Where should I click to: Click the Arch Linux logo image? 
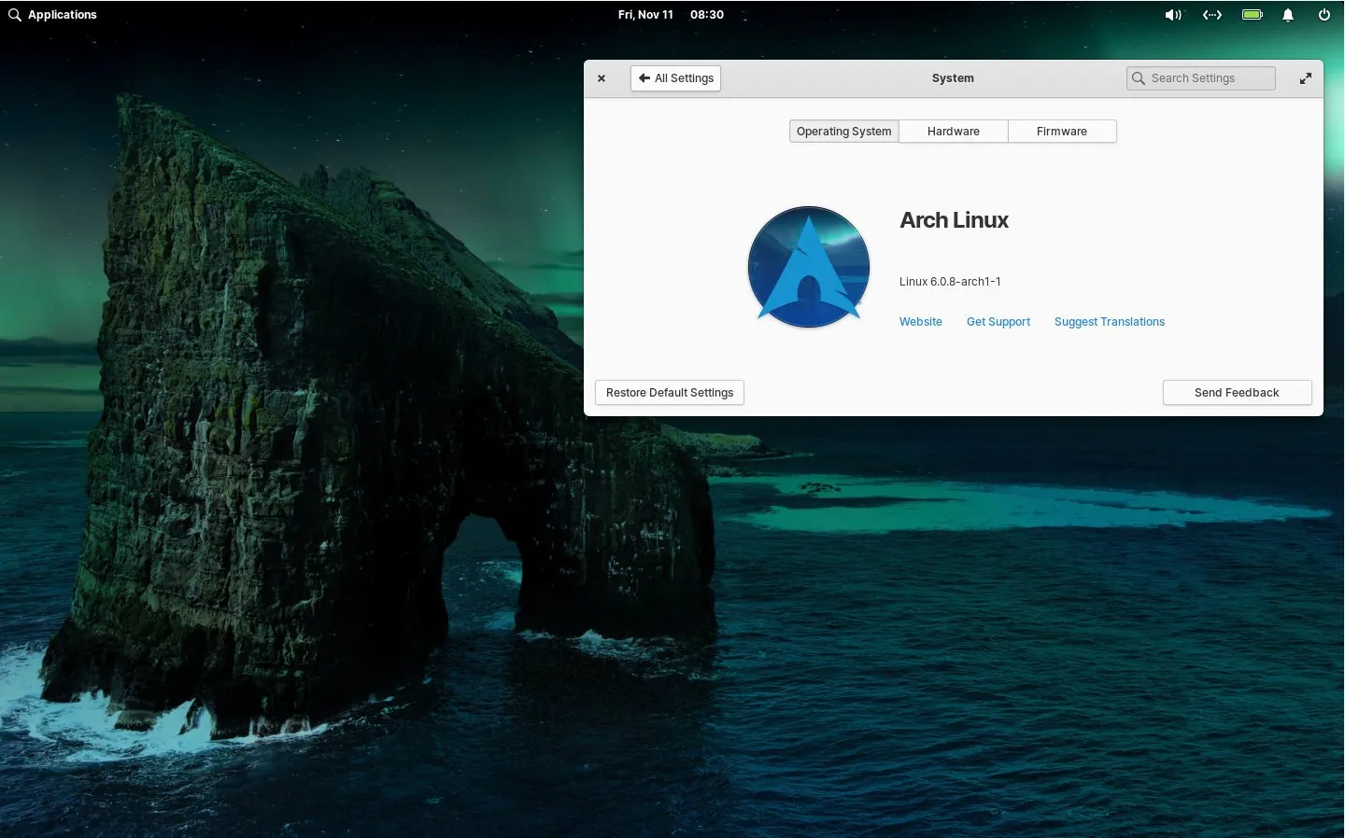(x=808, y=267)
